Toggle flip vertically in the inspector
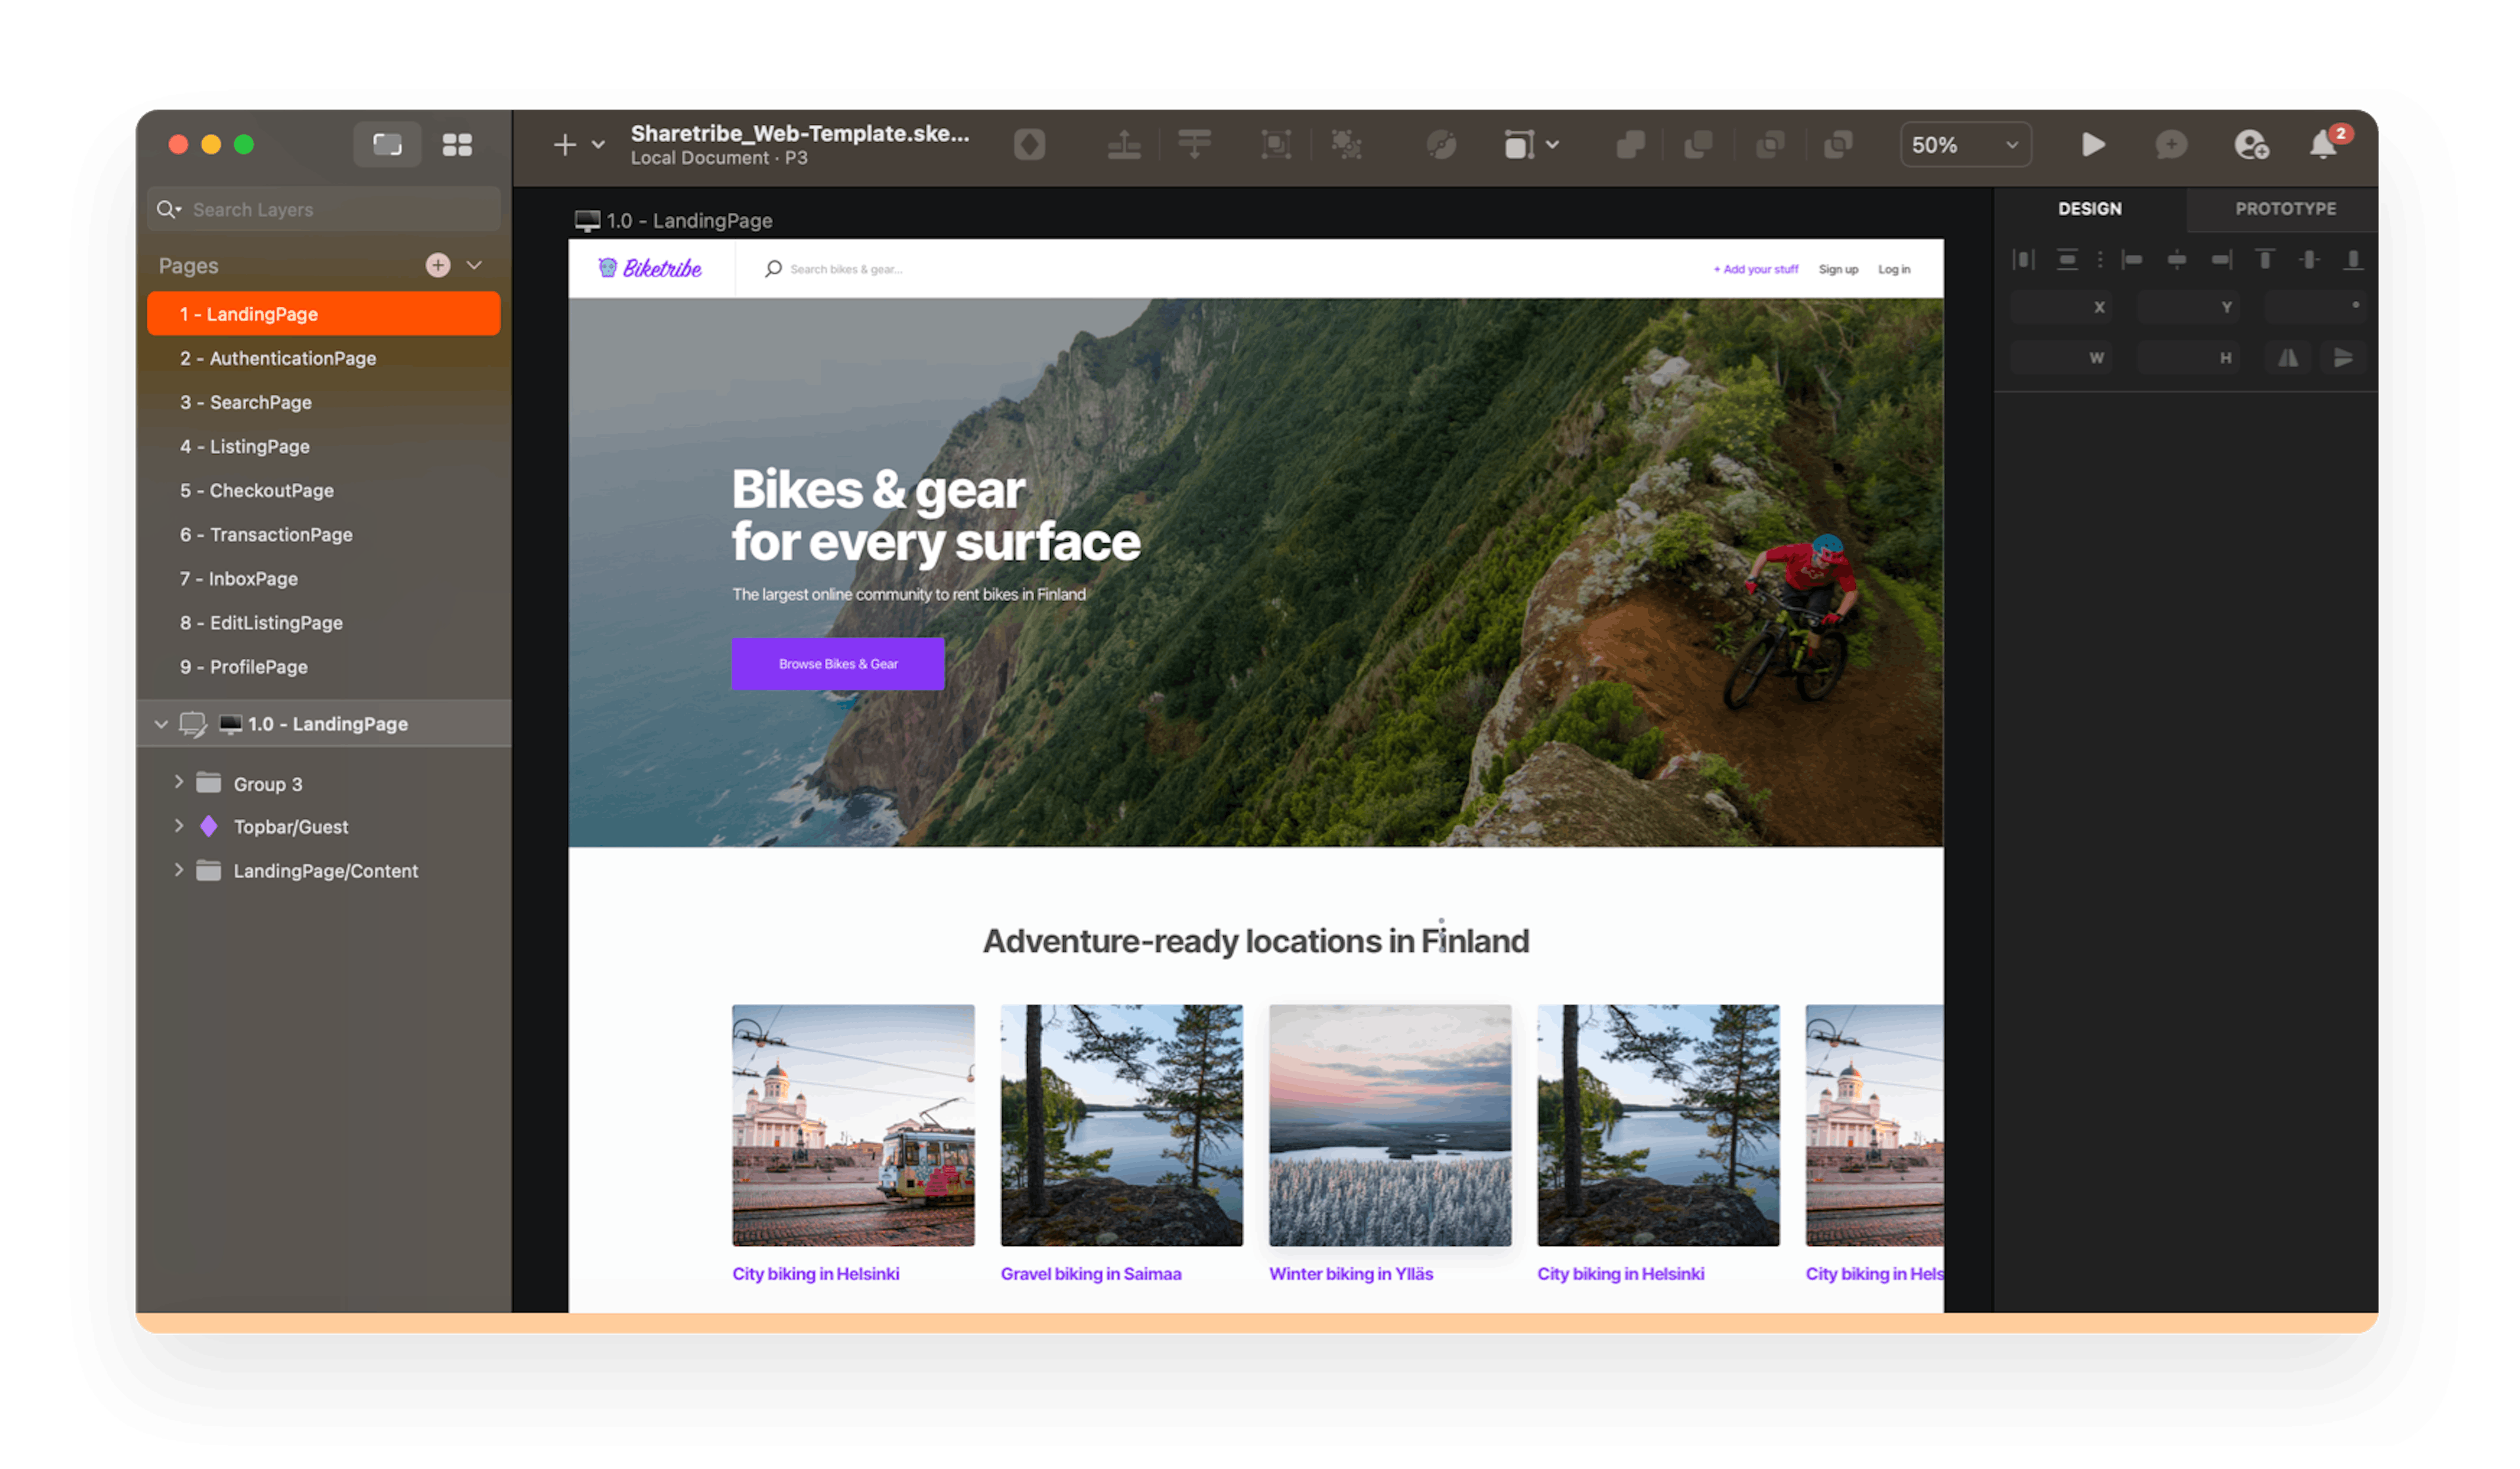2520x1469 pixels. pos(2344,357)
